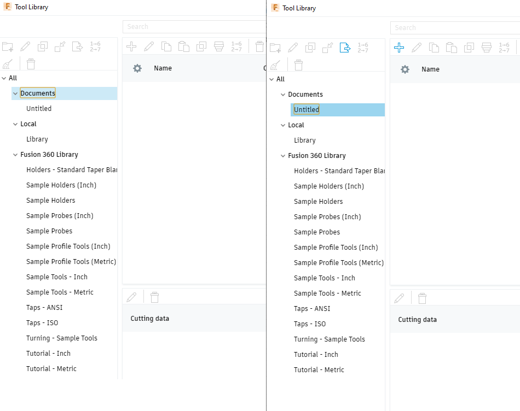
Task: Click the clean-up broom icon in left window
Action: [7, 64]
